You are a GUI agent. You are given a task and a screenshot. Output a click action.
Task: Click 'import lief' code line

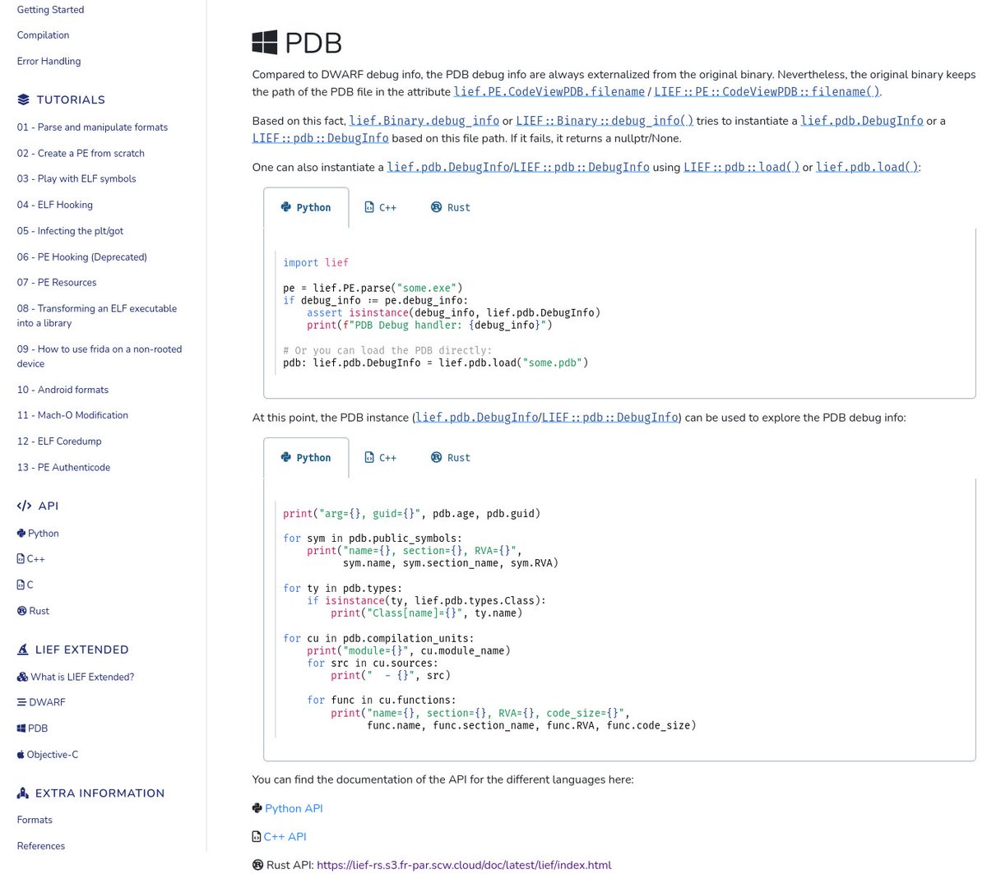316,263
